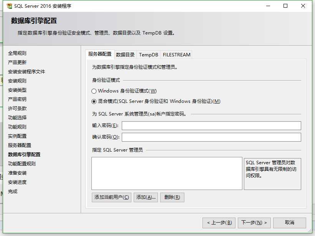315x236 pixels.
Task: Switch to the 服务器配置 tab
Action: click(100, 54)
